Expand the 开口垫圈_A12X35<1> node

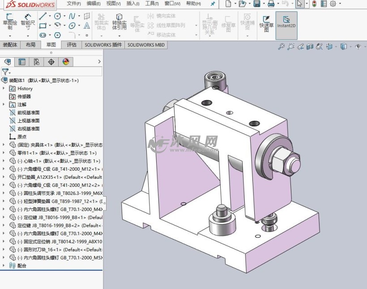4,177
